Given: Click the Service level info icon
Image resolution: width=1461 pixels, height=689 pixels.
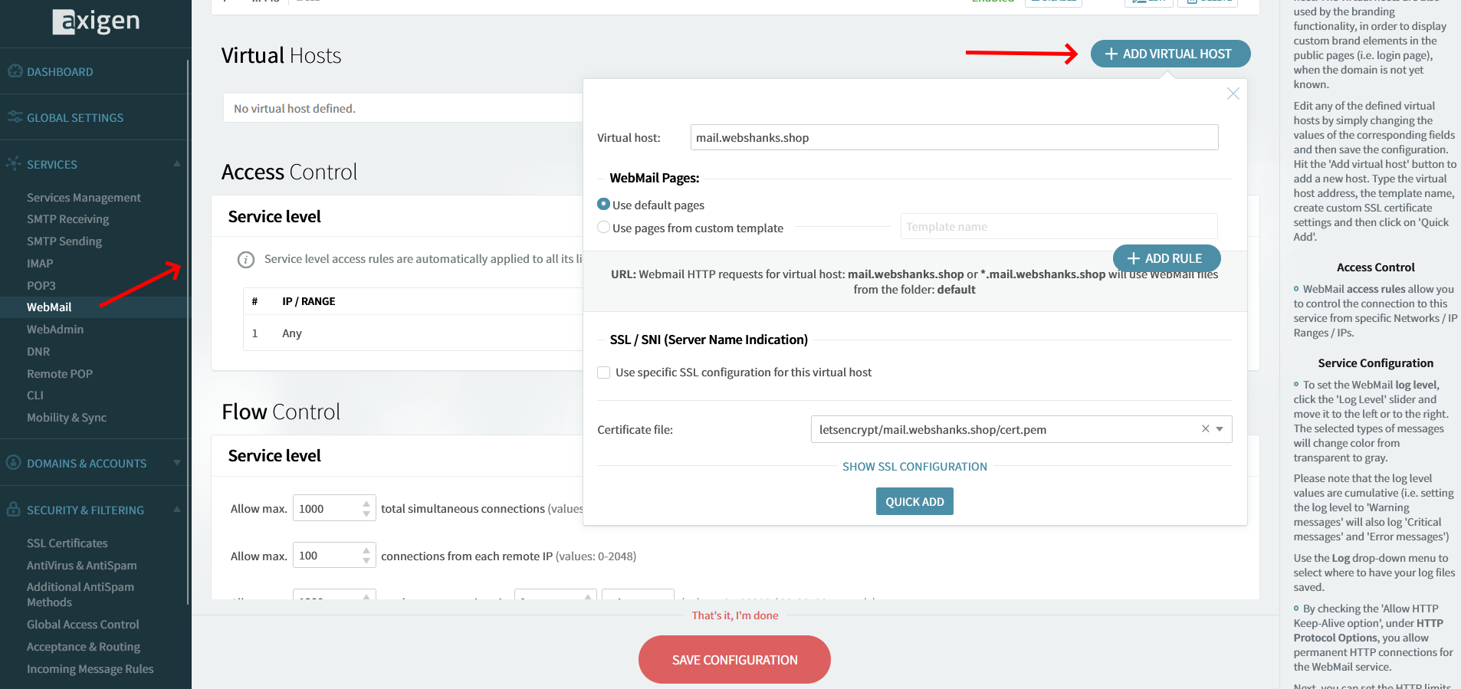Looking at the screenshot, I should click(246, 260).
